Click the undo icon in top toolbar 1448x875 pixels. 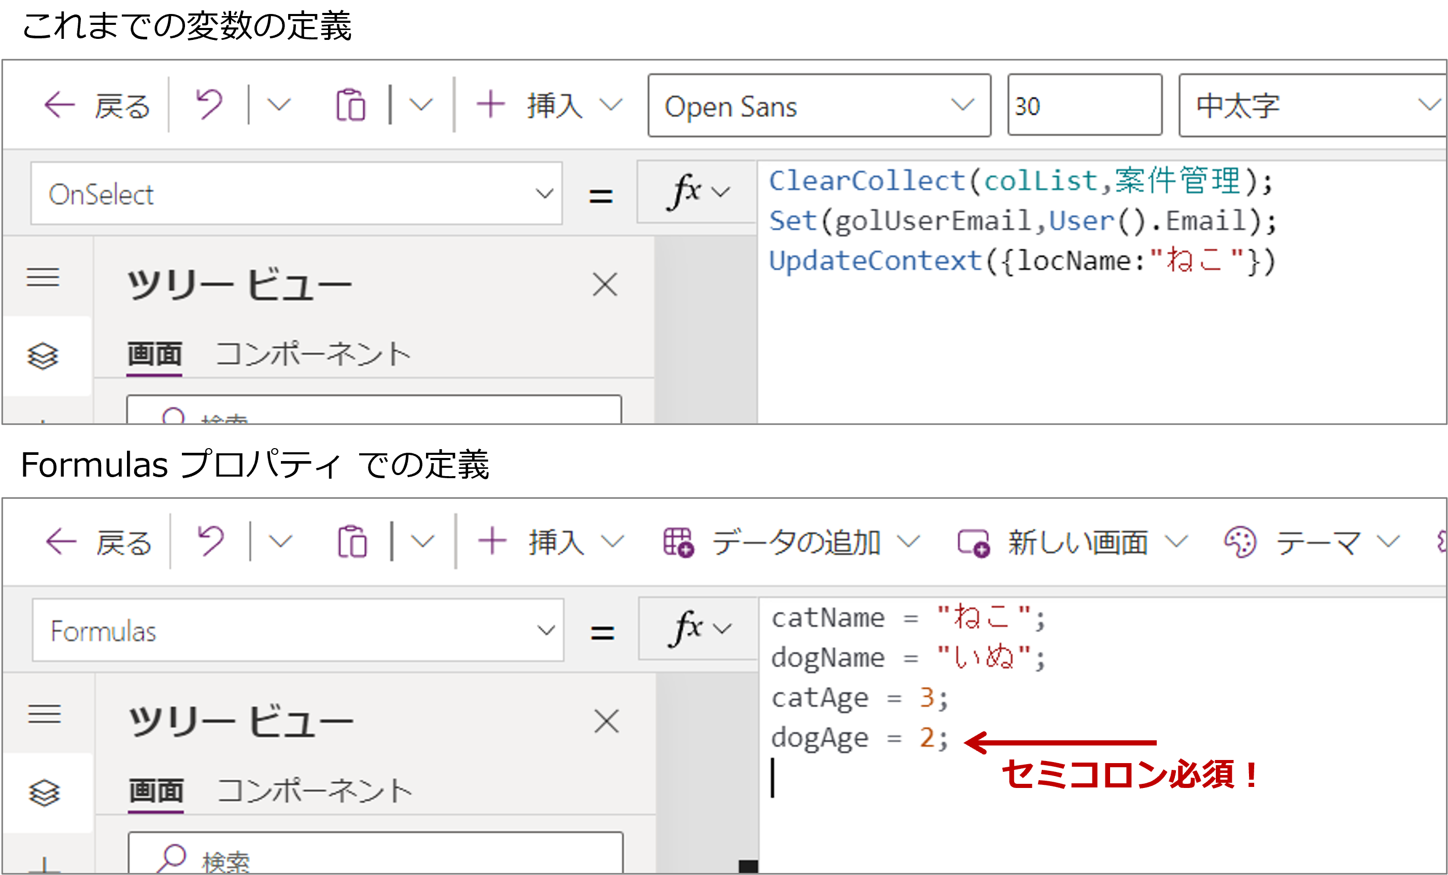[209, 105]
